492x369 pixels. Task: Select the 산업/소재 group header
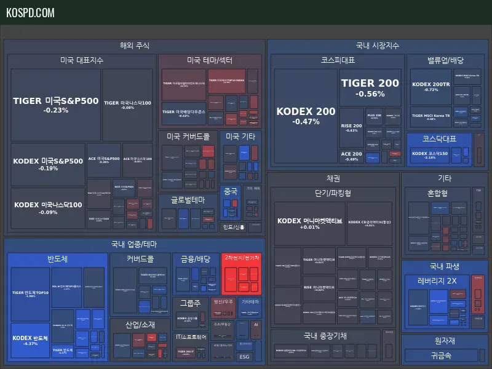(140, 325)
